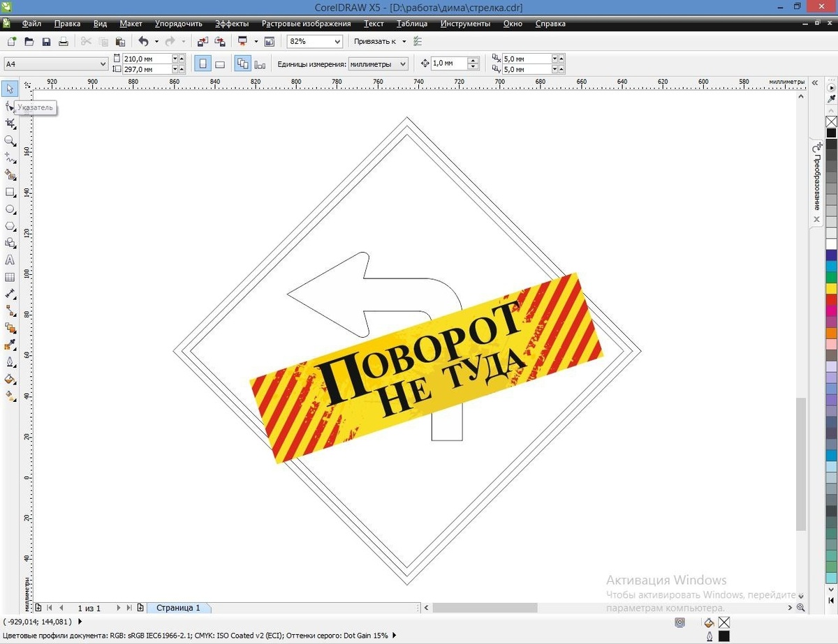Select the Connector tool
This screenshot has width=838, height=644.
[x=10, y=311]
